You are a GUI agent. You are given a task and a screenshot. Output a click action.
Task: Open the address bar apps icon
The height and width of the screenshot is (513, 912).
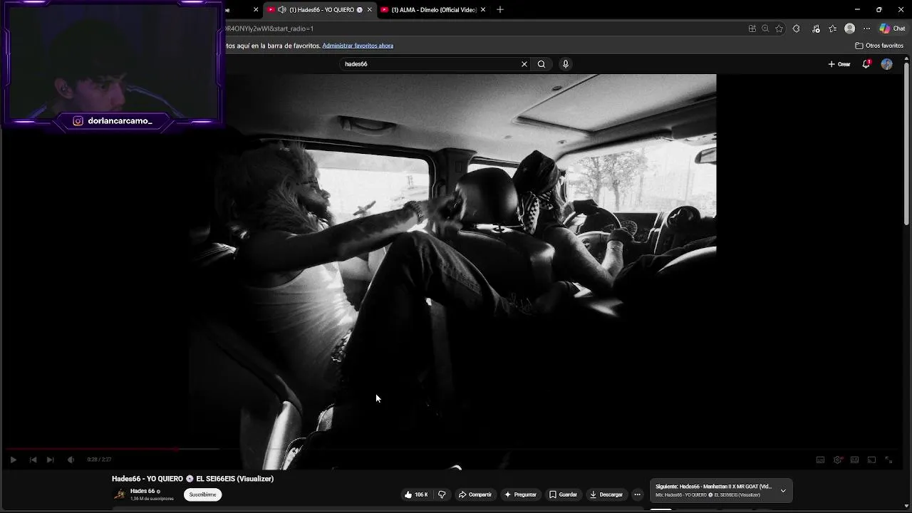[x=752, y=28]
